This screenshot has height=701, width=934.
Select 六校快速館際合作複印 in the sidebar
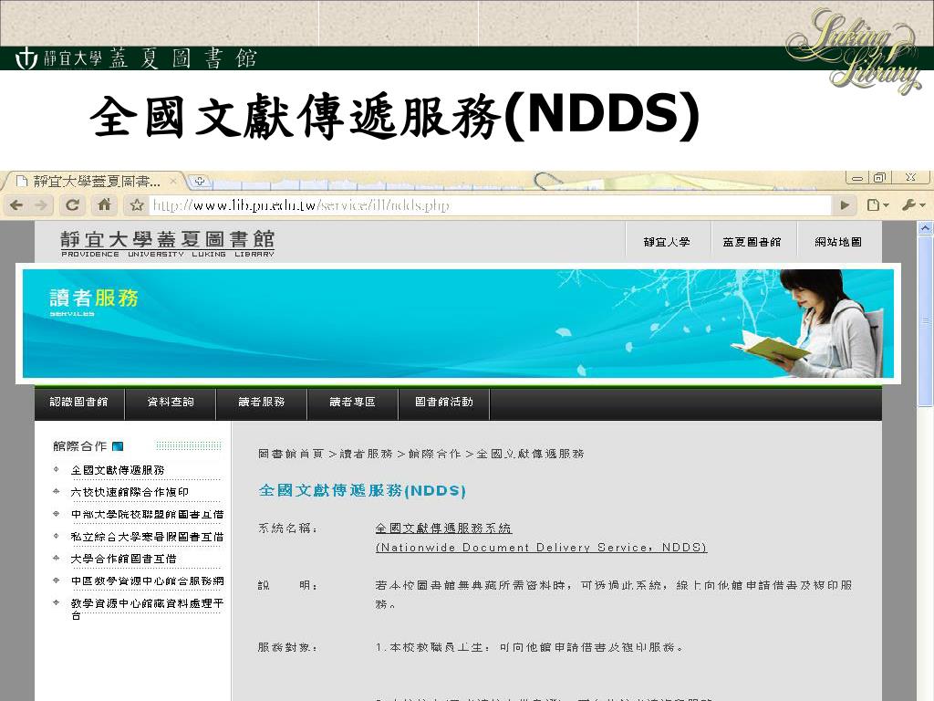(130, 492)
